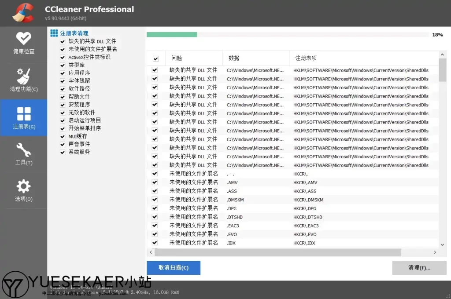Toggle the ActiveX控件类标识 checkbox
The height and width of the screenshot is (299, 451).
pos(63,57)
